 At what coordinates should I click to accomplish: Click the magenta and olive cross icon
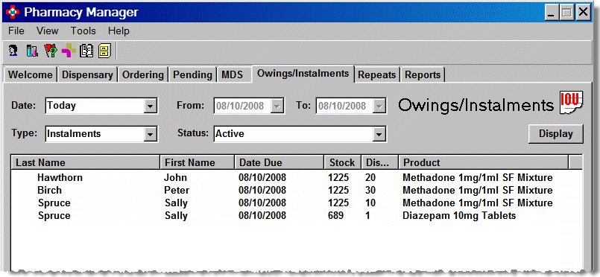(69, 51)
